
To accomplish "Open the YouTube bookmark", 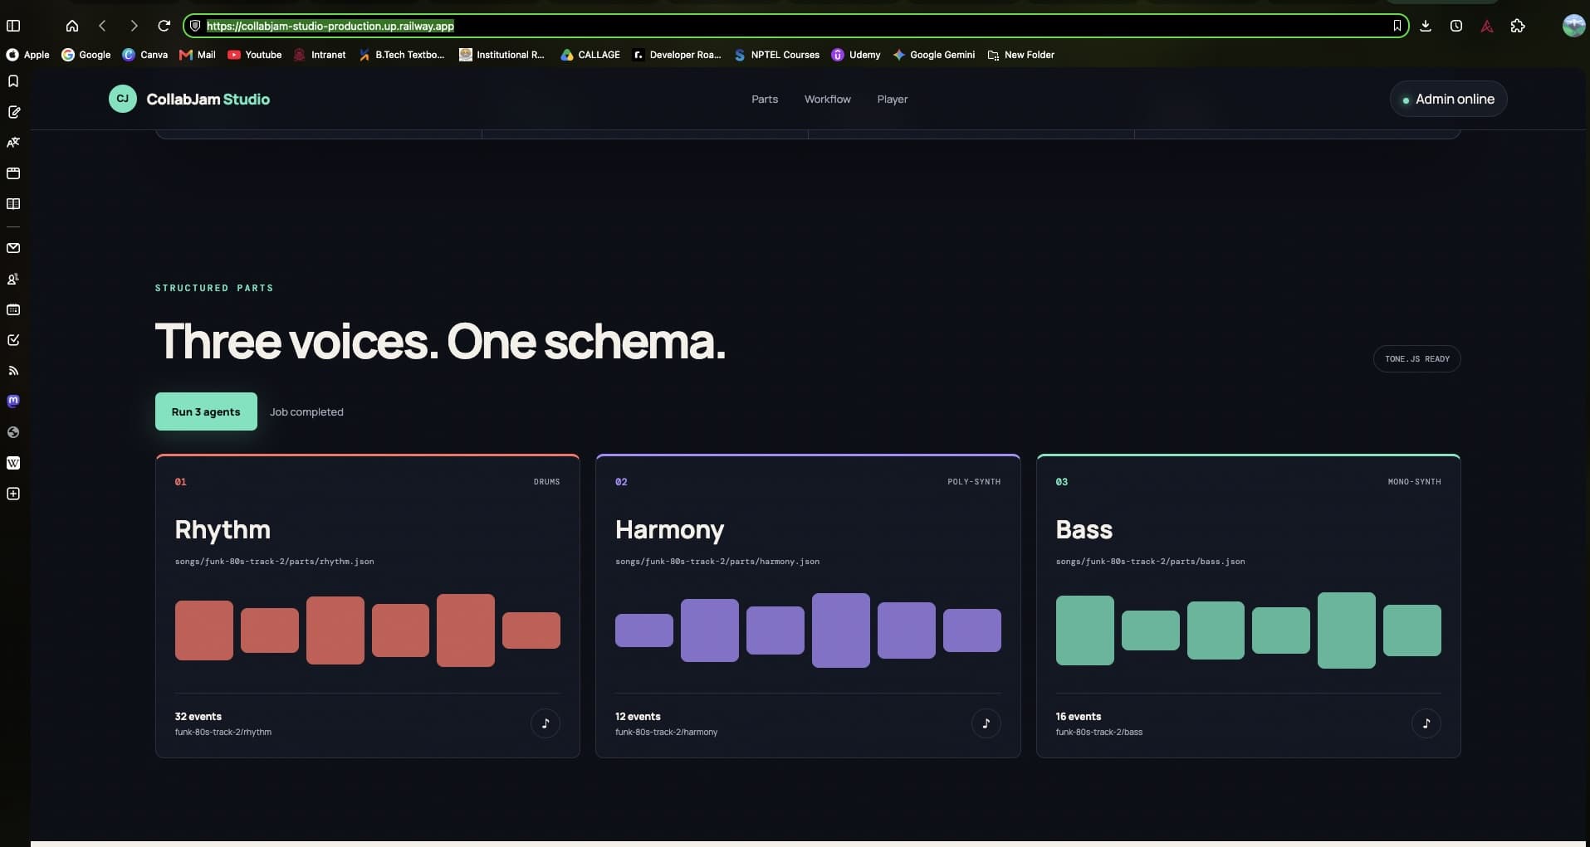I will [255, 55].
